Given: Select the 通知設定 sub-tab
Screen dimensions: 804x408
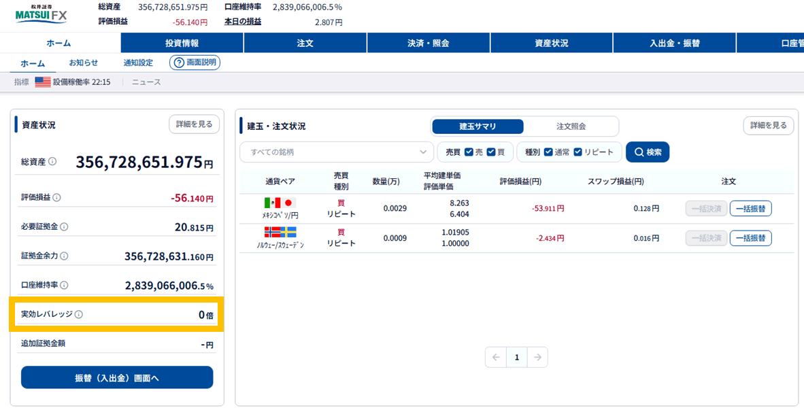Looking at the screenshot, I should pyautogui.click(x=139, y=63).
